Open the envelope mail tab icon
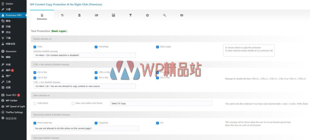Image resolution: width=310 pixels, height=140 pixels. (182, 15)
